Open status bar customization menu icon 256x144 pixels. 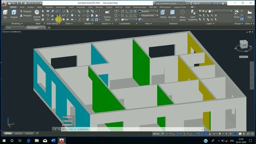pyautogui.click(x=252, y=134)
